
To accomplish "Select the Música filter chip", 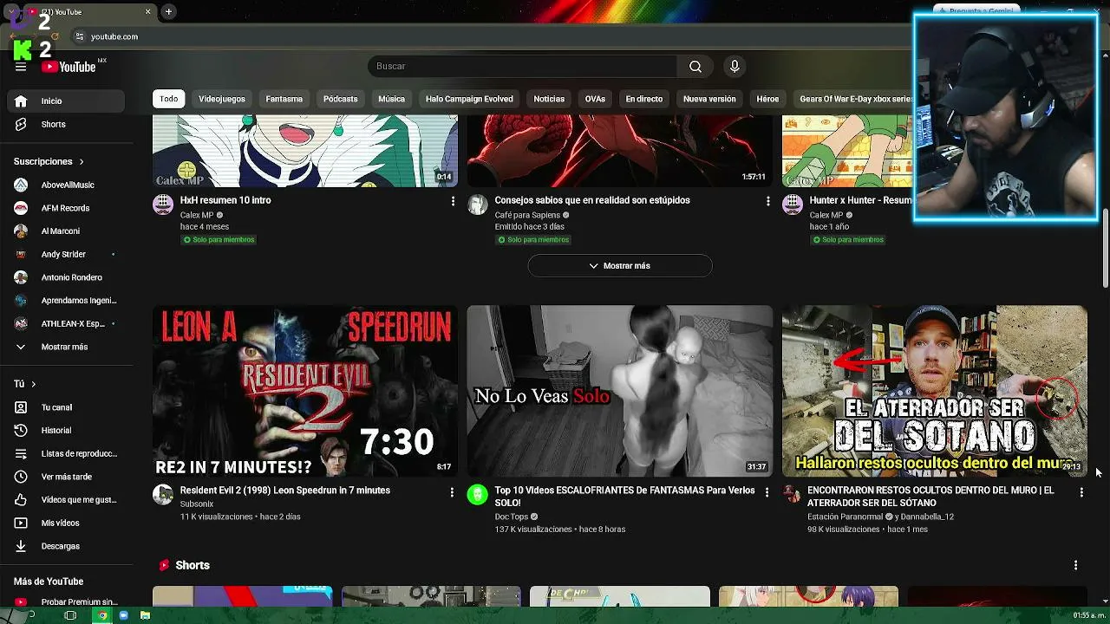I will [392, 99].
